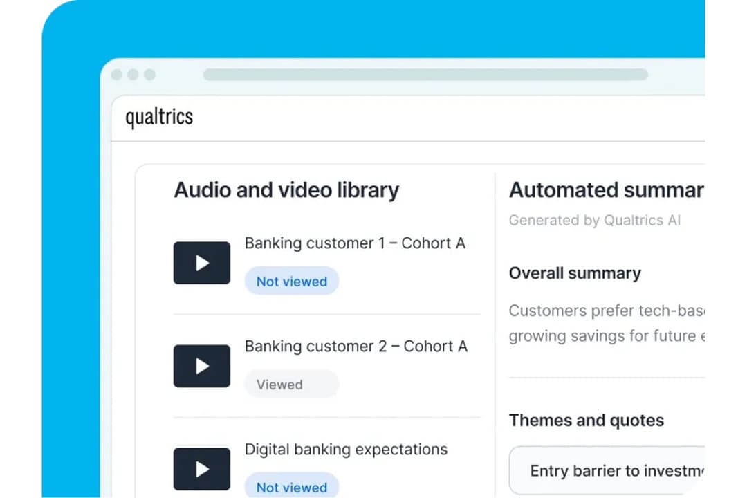Click the Themes and quotes heading
Image resolution: width=747 pixels, height=498 pixels.
tap(587, 421)
